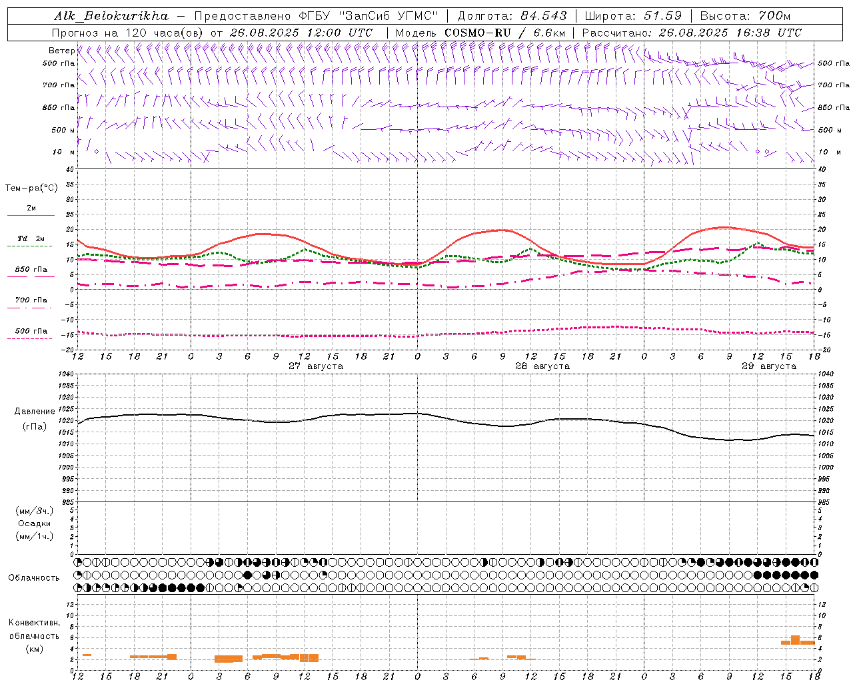The width and height of the screenshot is (853, 682).
Task: Click the red solid line swatch under 2м legend
Action: coord(31,215)
